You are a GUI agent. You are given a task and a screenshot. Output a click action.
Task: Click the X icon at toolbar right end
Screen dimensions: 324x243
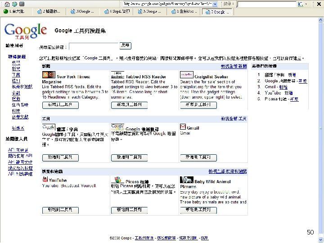coord(319,4)
